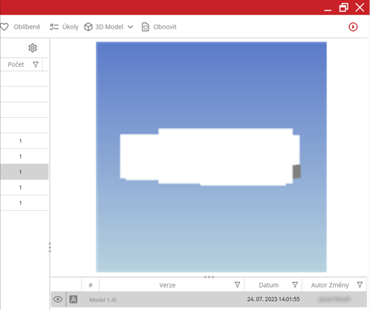Click the Verze column header
Screen dimensions: 370x310
click(167, 285)
